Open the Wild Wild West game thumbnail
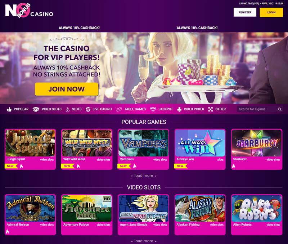The height and width of the screenshot is (244, 288). pos(87,143)
